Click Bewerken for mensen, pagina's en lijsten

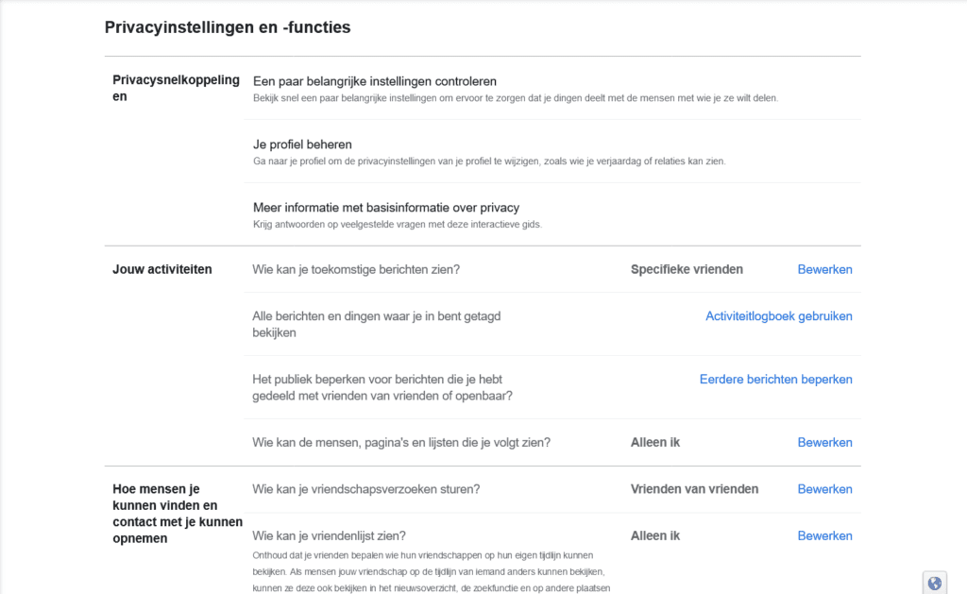pyautogui.click(x=824, y=443)
